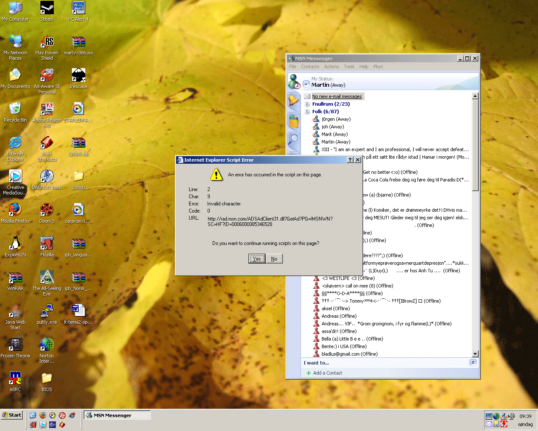Select the Explore2fs penguin icon
538x431 pixels.
coord(15,247)
